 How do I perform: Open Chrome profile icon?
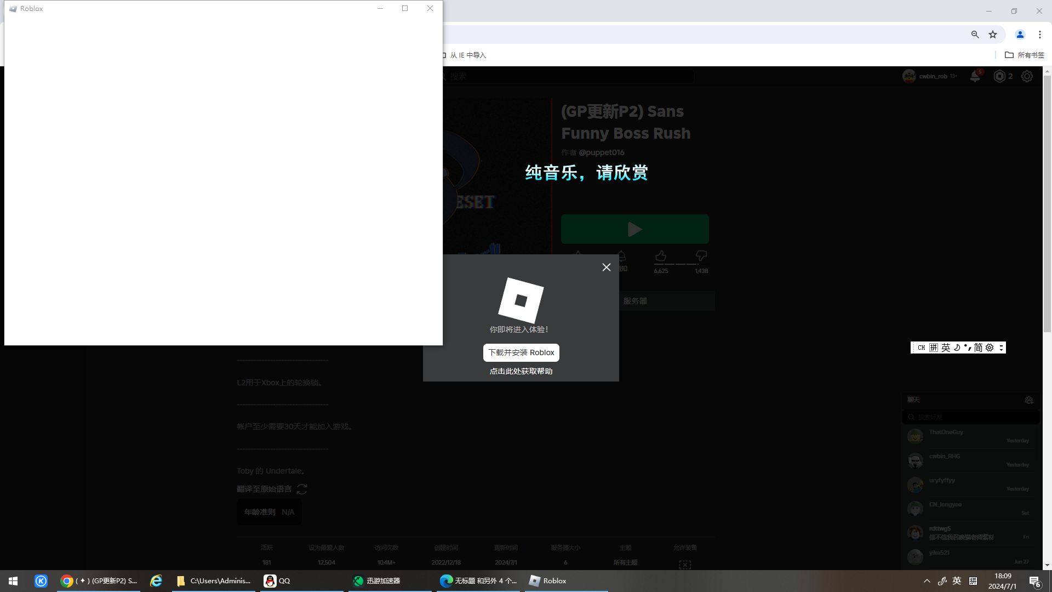(x=1020, y=35)
